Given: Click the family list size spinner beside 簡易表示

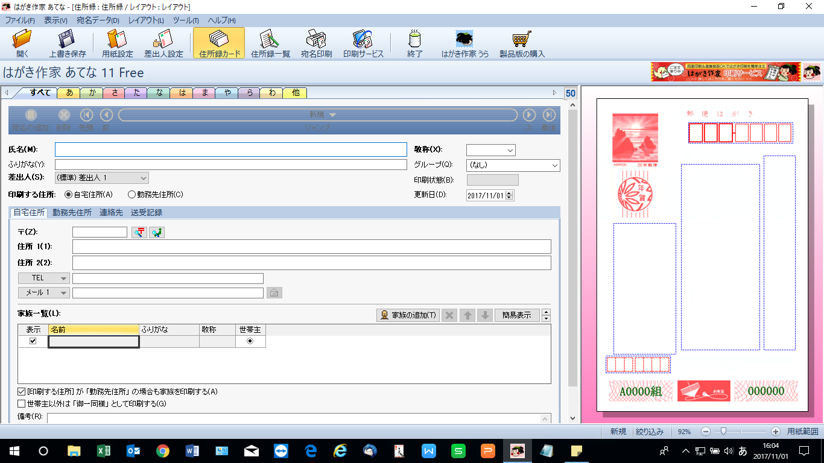Looking at the screenshot, I should tap(547, 315).
